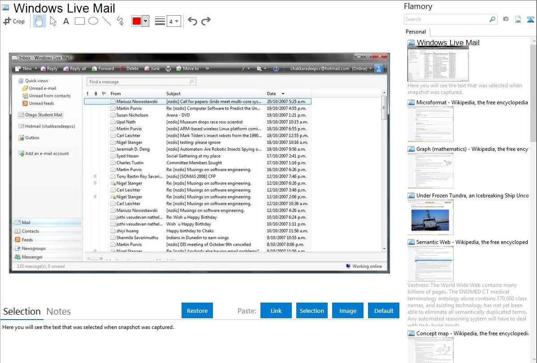Select the rectangle drawing tool
The width and height of the screenshot is (537, 363).
point(79,21)
